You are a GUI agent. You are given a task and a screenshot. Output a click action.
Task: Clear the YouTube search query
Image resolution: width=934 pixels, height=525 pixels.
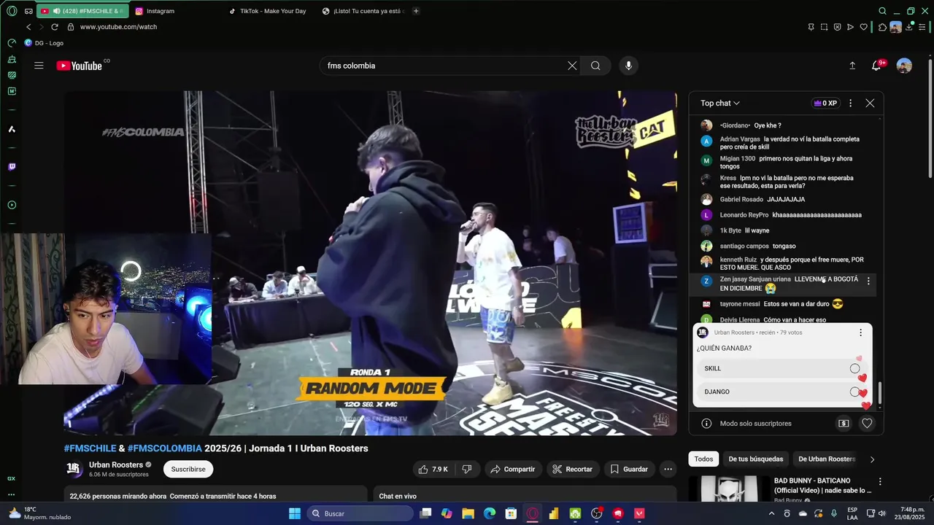point(572,66)
